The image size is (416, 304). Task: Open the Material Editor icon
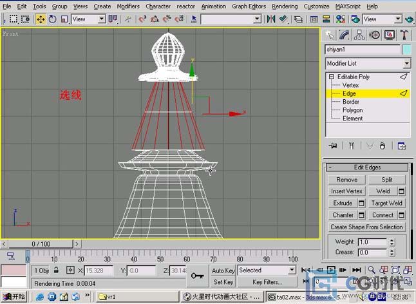click(x=341, y=19)
